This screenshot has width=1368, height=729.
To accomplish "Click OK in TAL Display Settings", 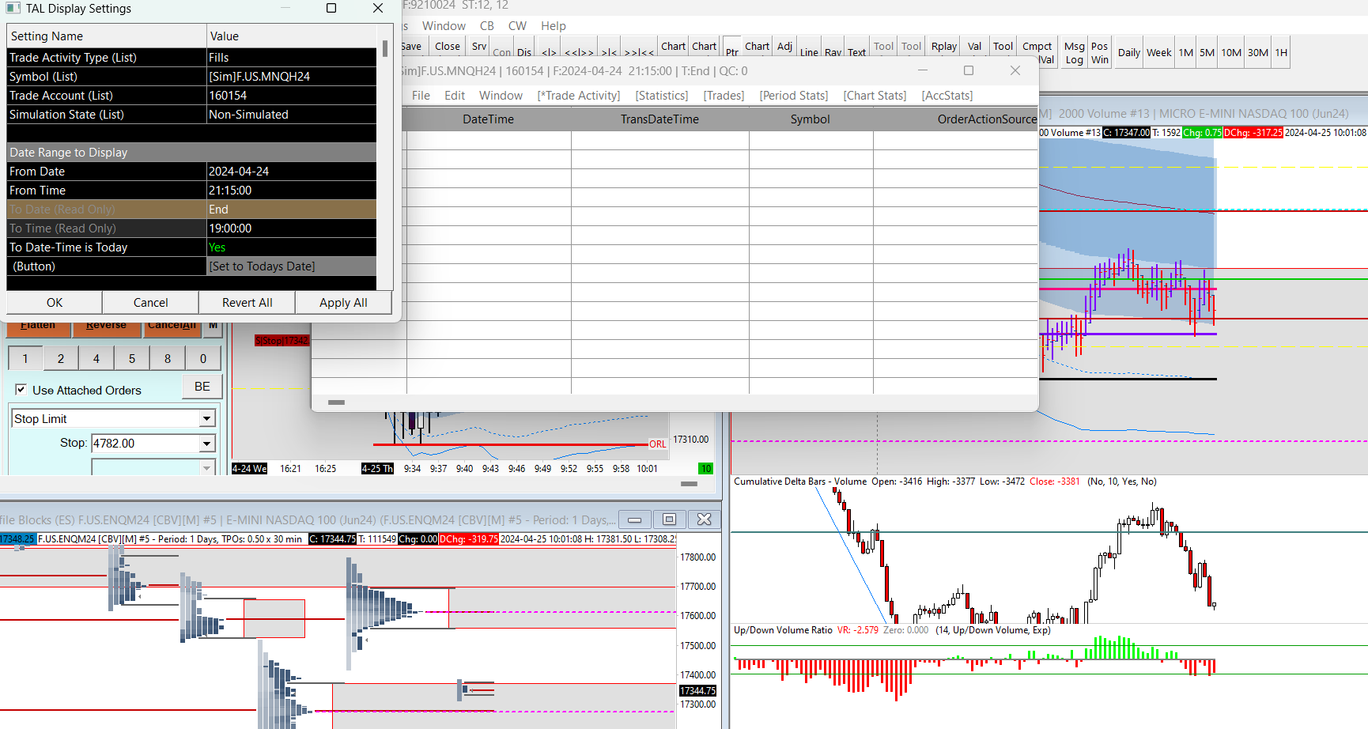I will point(55,303).
